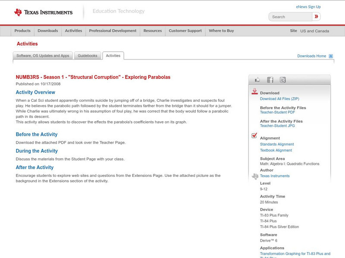
Task: Open the Customer Support menu
Action: point(185,31)
